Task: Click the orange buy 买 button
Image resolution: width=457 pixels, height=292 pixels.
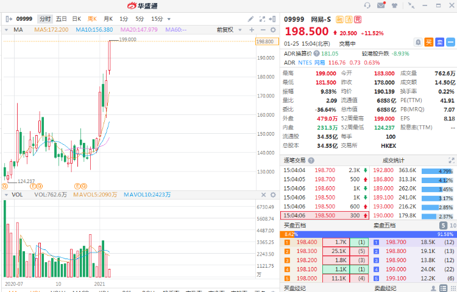Action: tap(429, 42)
